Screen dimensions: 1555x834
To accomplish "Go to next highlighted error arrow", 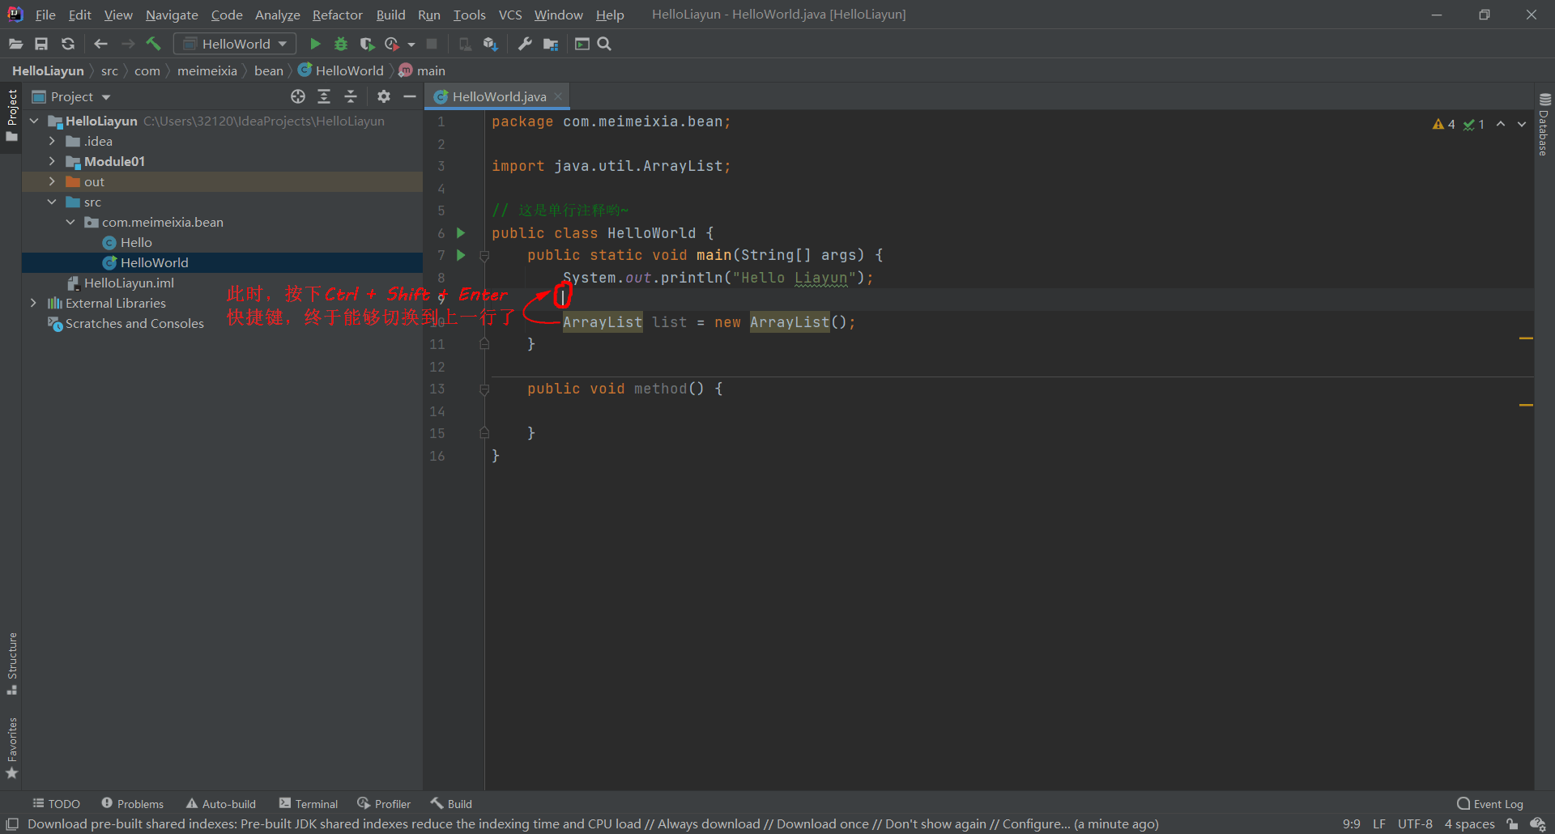I will pos(1522,124).
